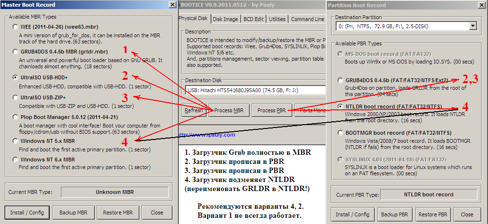
Task: Switch to the Utilities tab
Action: click(x=277, y=19)
